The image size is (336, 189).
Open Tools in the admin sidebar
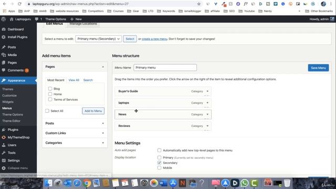click(x=12, y=153)
